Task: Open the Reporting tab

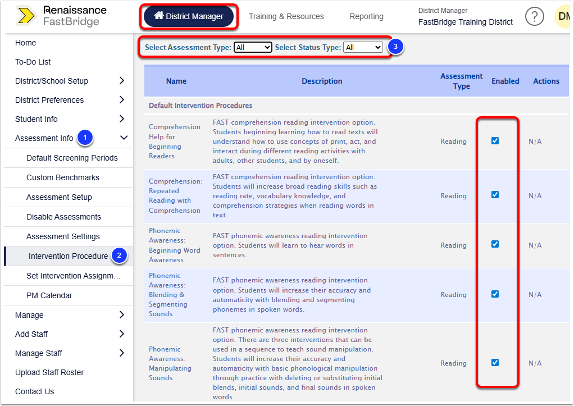Action: pos(366,16)
